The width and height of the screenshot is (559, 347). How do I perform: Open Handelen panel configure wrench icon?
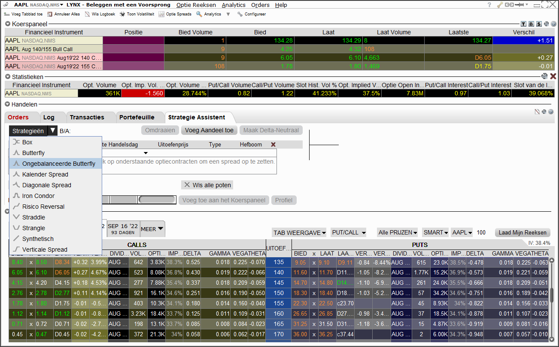coord(544,112)
